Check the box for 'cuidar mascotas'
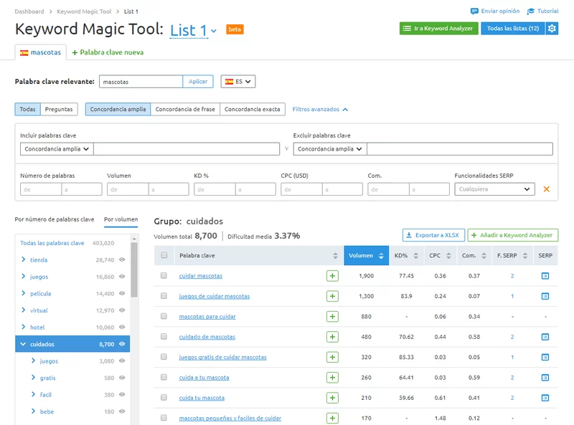This screenshot has height=425, width=574. pyautogui.click(x=164, y=275)
